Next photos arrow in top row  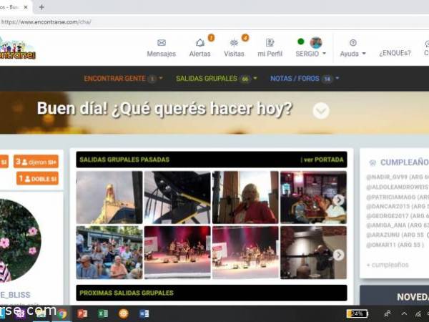click(x=338, y=200)
